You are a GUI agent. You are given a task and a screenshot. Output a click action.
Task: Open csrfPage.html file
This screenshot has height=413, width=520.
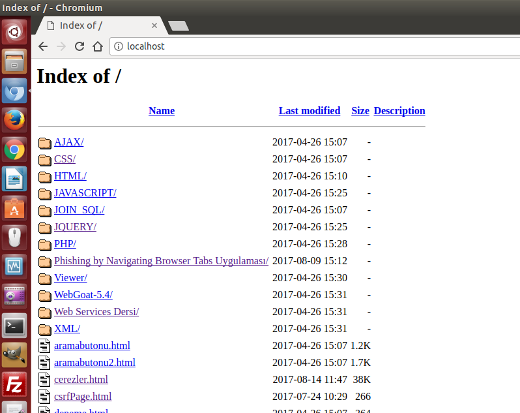pos(83,396)
